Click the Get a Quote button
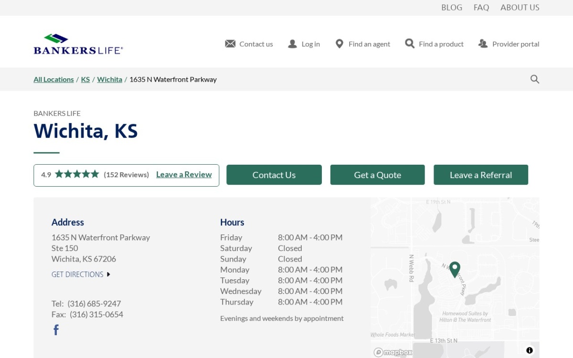Viewport: 573px width, 358px height. click(377, 175)
